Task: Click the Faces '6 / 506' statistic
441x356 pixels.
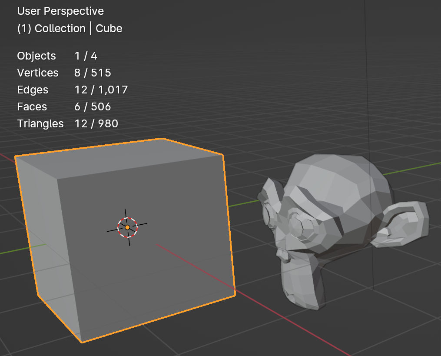Action: [93, 106]
